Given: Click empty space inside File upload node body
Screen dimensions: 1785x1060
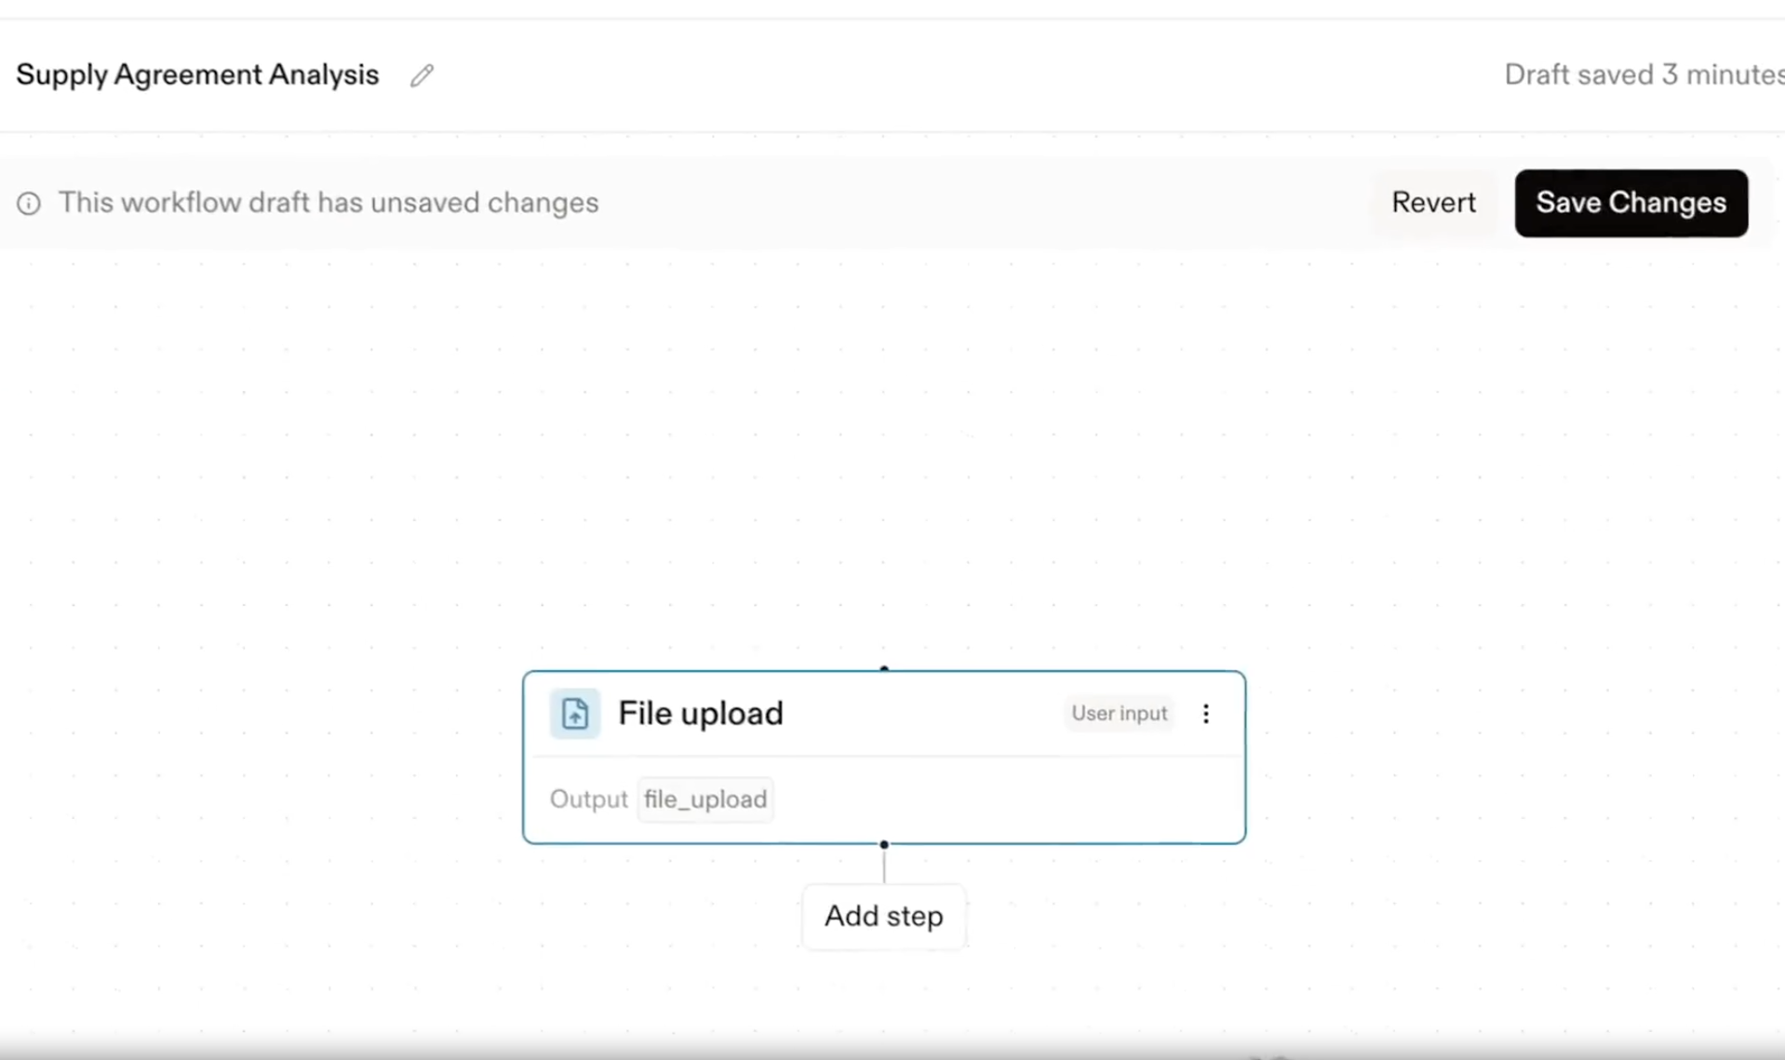Looking at the screenshot, I should tap(1005, 800).
